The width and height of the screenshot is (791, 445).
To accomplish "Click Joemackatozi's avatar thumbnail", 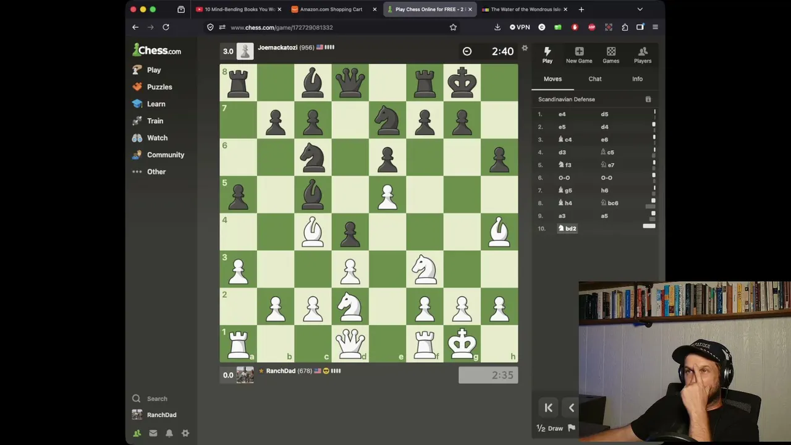I will 245,51.
